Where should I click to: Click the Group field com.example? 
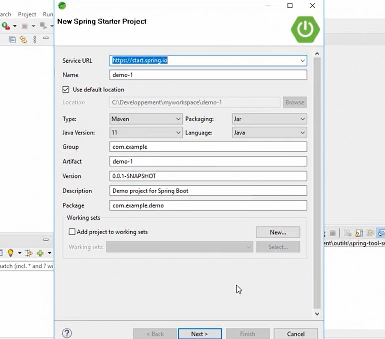208,147
